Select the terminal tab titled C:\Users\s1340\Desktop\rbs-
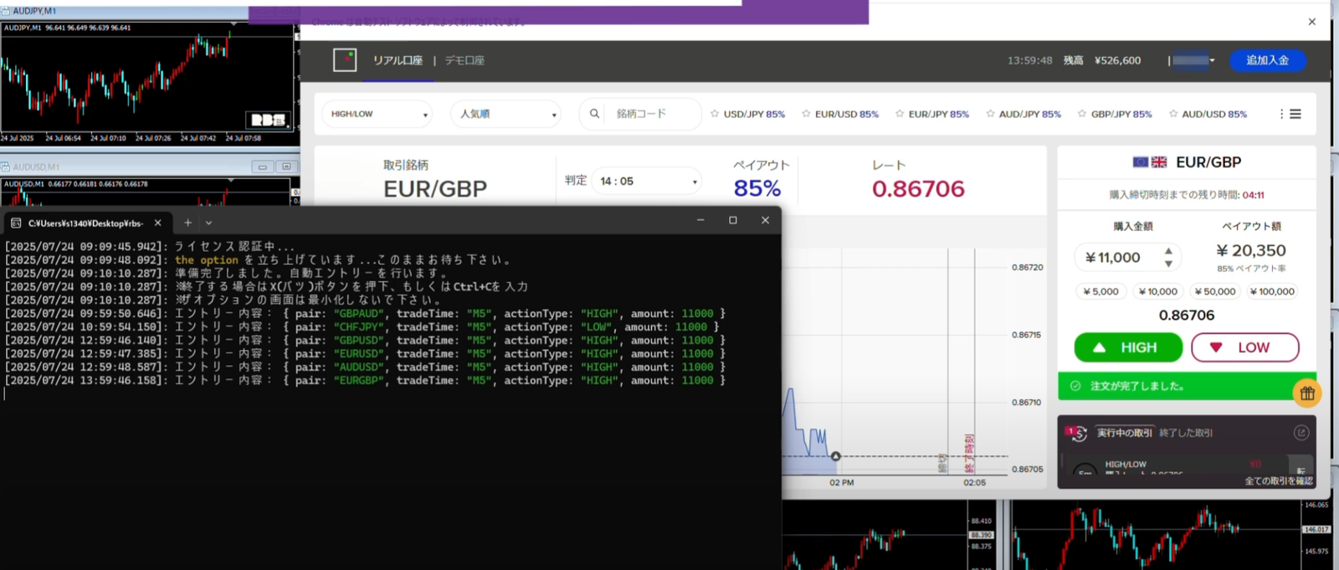1339x570 pixels. coord(87,223)
